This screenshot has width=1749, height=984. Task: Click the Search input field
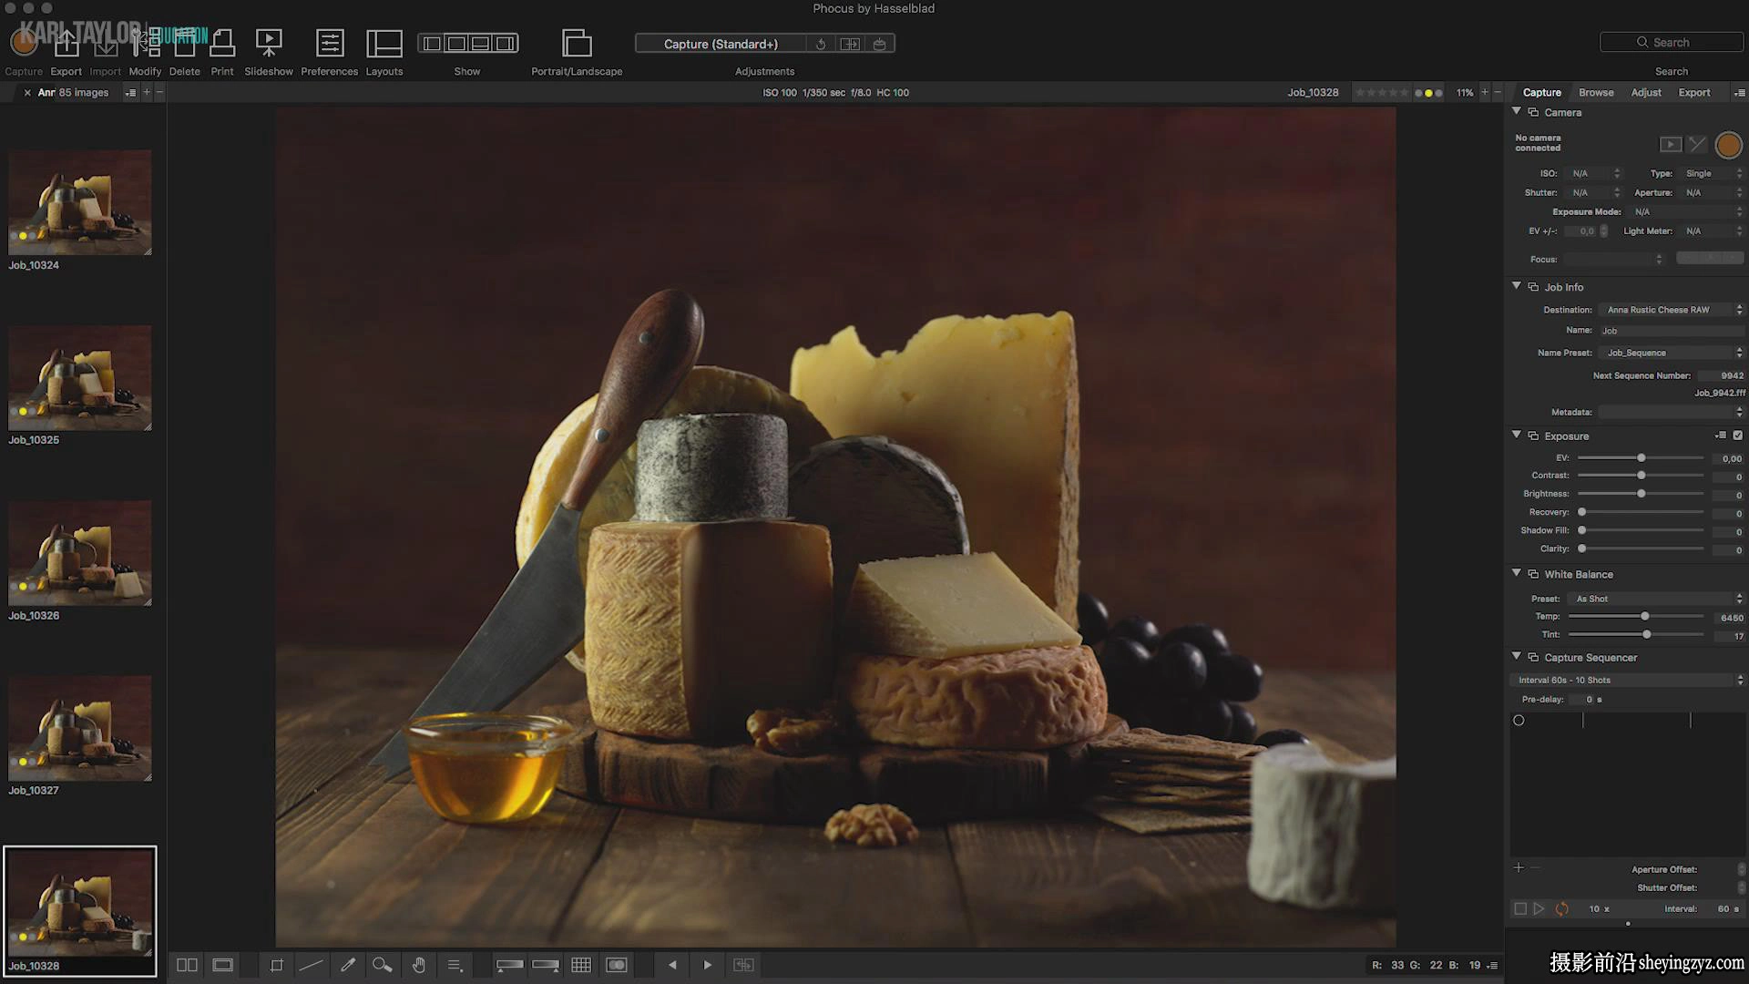pyautogui.click(x=1672, y=42)
